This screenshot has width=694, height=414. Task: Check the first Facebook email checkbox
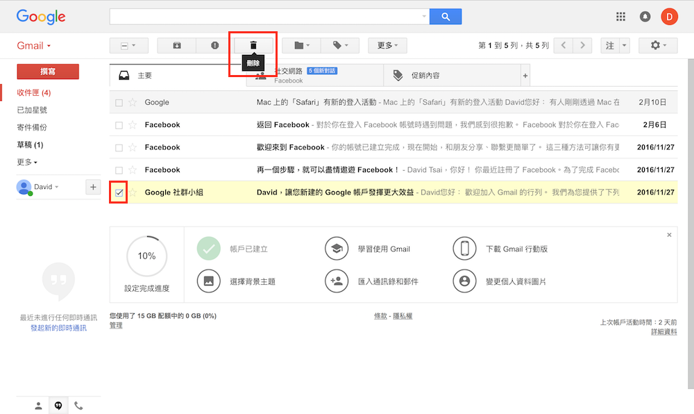click(x=119, y=125)
